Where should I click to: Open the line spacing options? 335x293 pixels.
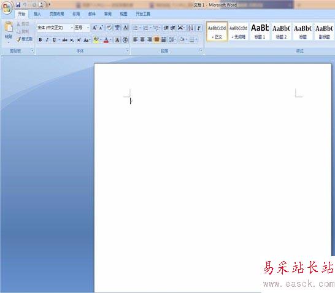pyautogui.click(x=172, y=39)
